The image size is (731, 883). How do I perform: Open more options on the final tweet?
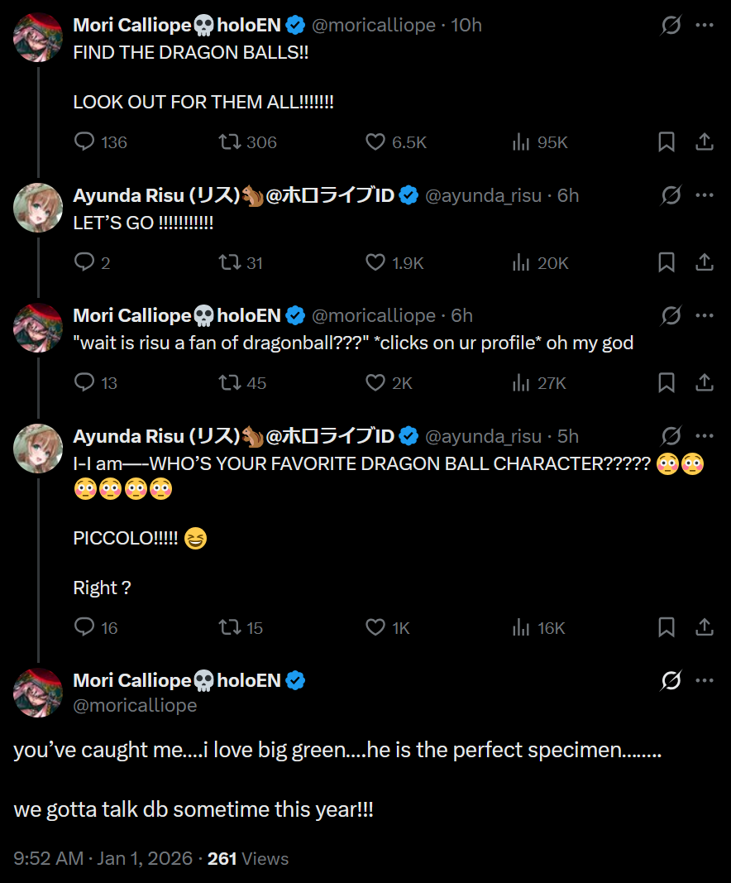pyautogui.click(x=705, y=680)
